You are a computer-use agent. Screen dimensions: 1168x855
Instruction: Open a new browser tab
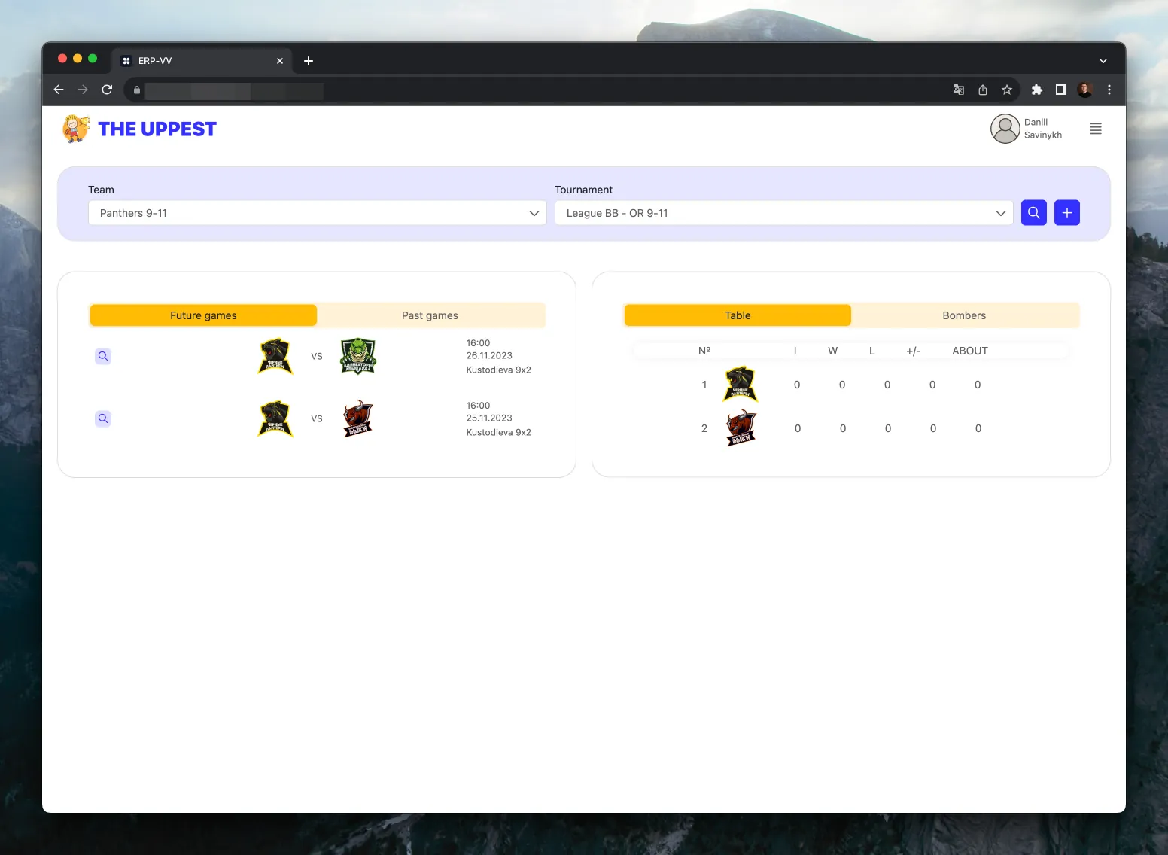308,61
